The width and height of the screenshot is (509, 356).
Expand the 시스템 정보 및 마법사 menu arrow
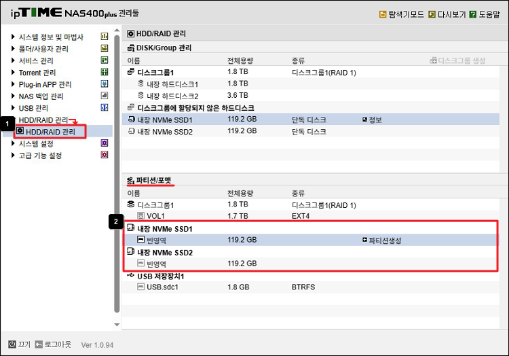pyautogui.click(x=13, y=37)
